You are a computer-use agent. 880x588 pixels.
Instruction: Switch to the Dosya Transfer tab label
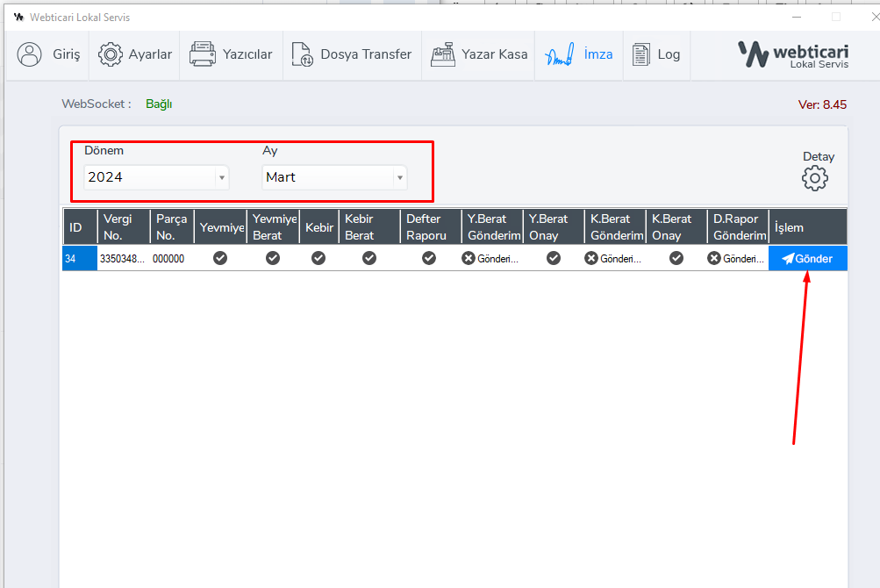pyautogui.click(x=366, y=54)
